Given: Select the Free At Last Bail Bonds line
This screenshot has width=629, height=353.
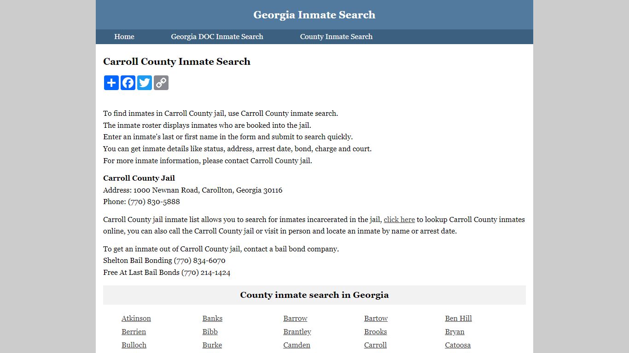Looking at the screenshot, I should (x=167, y=273).
